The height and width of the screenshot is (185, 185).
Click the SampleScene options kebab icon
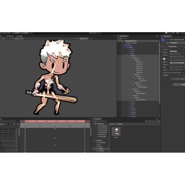click(x=157, y=41)
